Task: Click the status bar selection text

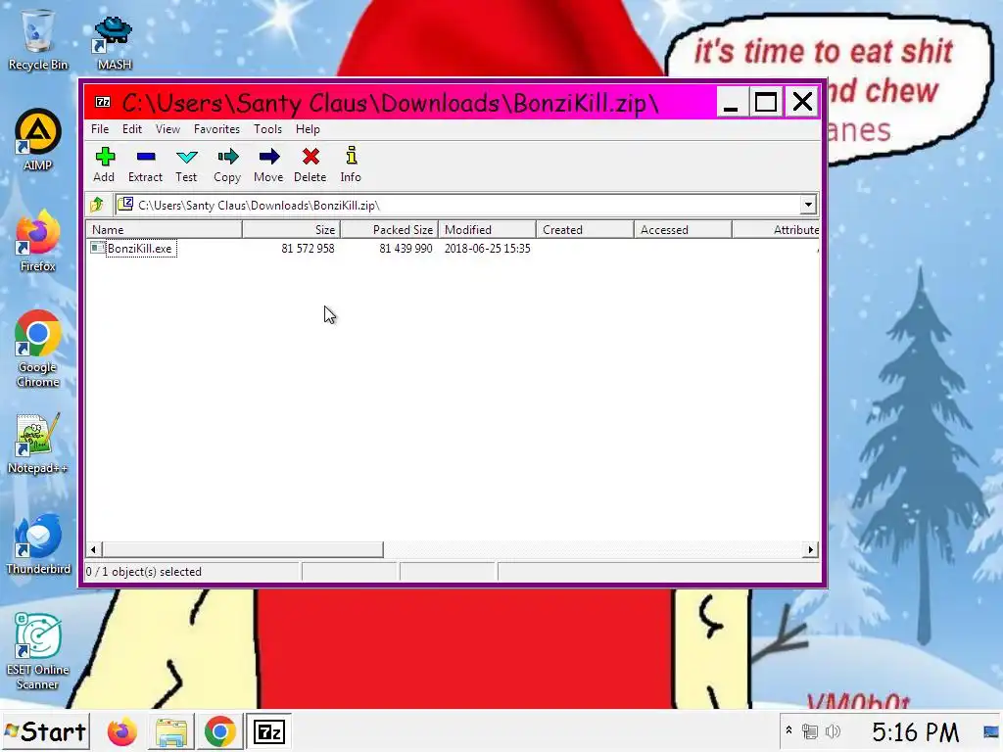Action: pyautogui.click(x=144, y=572)
